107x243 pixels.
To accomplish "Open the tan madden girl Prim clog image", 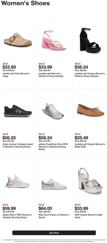I will (18, 40).
